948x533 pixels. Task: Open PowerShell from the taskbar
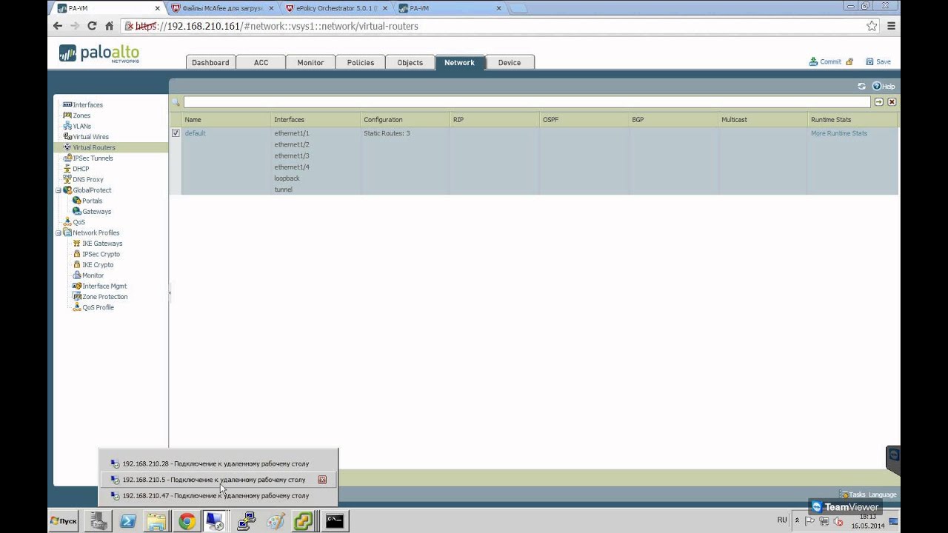[x=127, y=522]
